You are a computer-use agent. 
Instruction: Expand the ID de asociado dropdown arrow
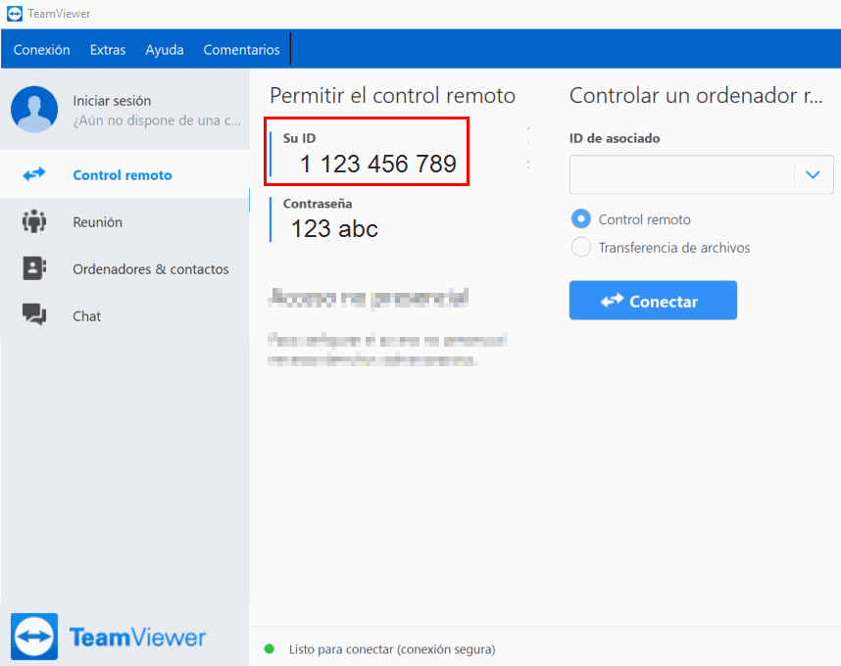coord(814,174)
